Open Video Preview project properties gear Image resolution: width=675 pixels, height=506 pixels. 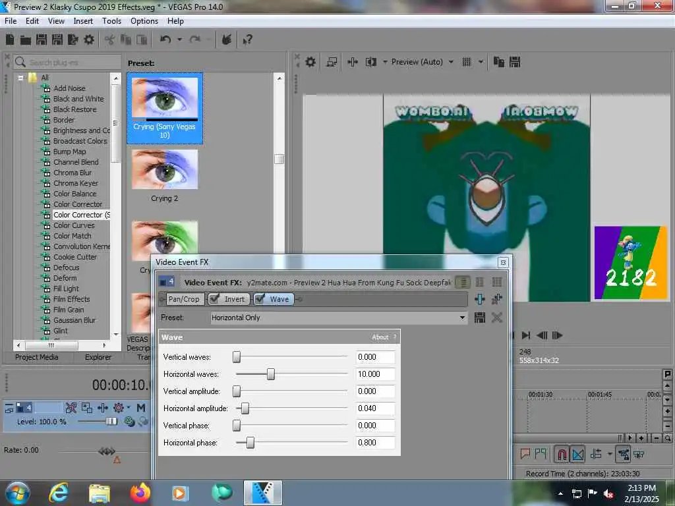(310, 62)
